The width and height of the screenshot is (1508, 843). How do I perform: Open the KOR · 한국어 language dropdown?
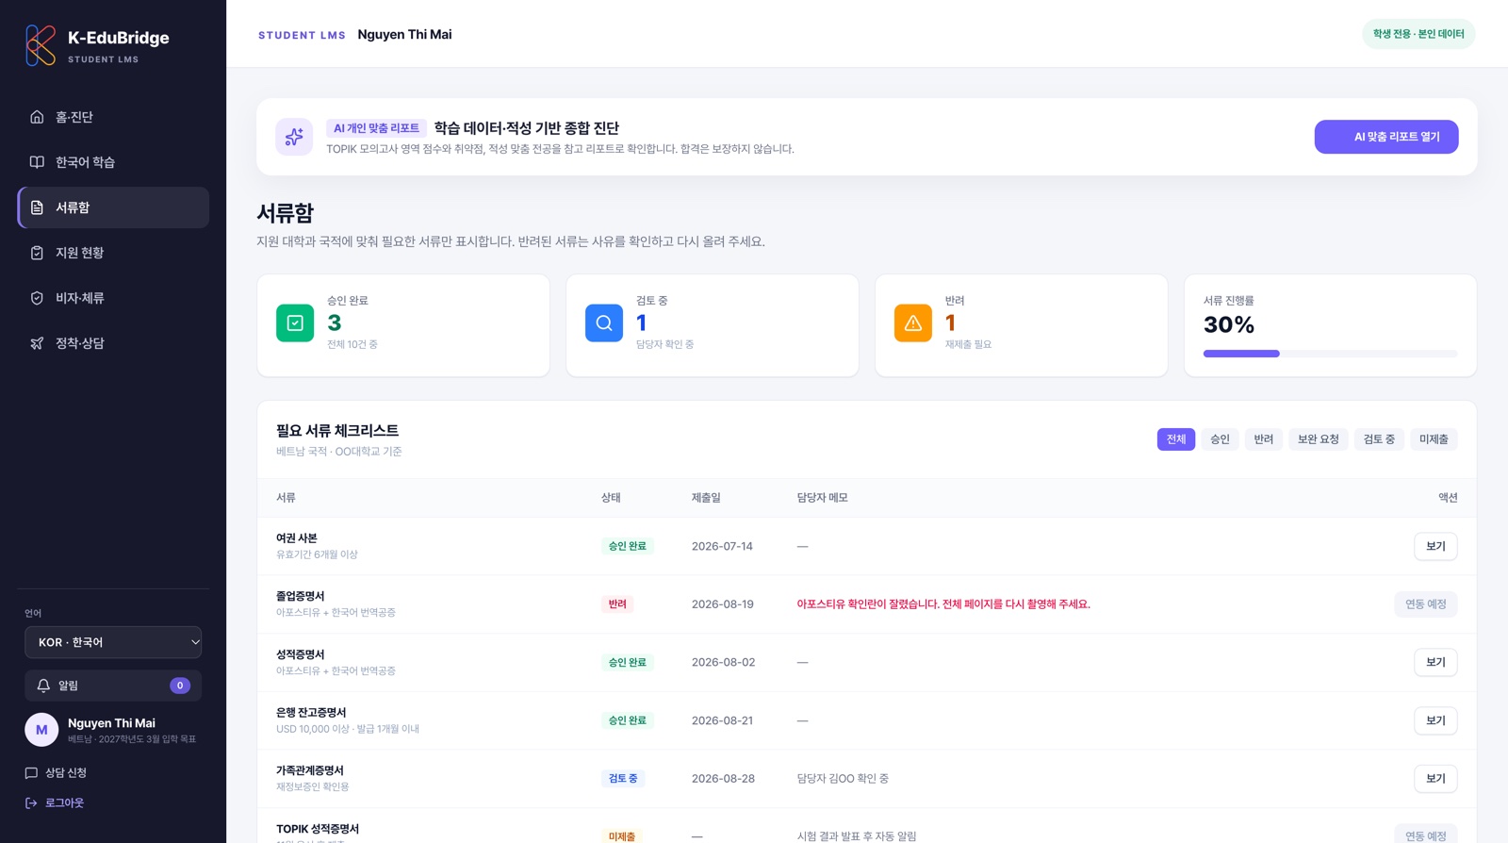point(113,642)
